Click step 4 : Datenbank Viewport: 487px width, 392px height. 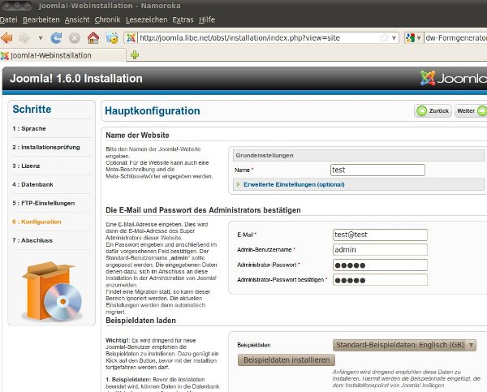tap(33, 184)
